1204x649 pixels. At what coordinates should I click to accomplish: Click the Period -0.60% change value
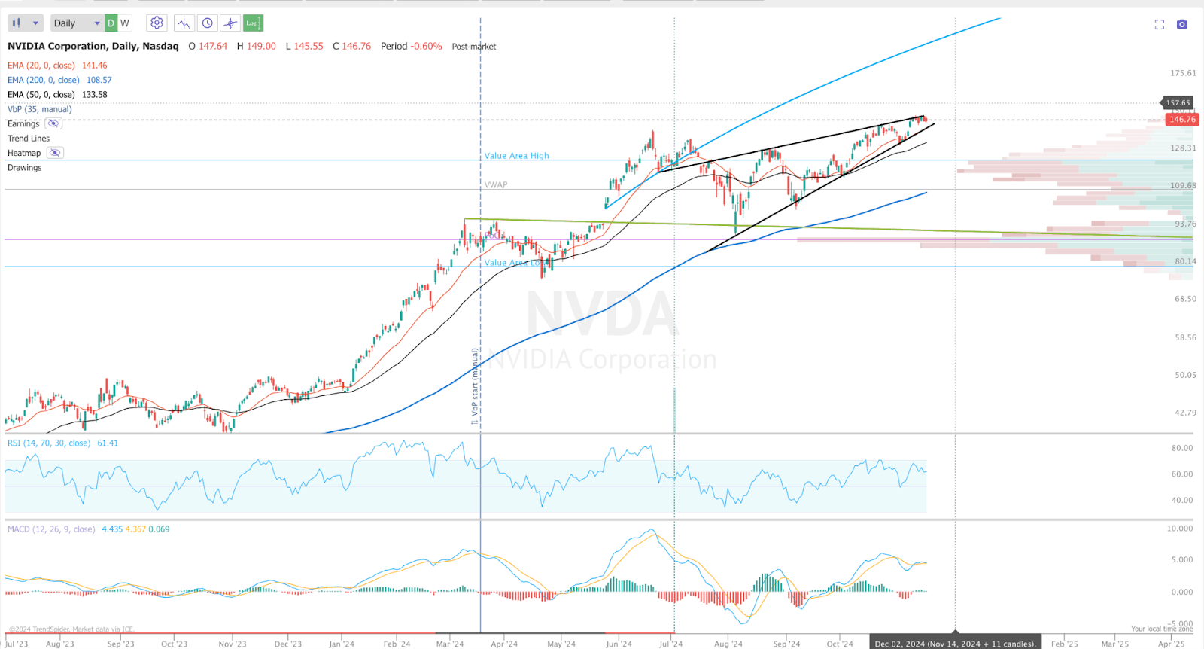pyautogui.click(x=412, y=46)
